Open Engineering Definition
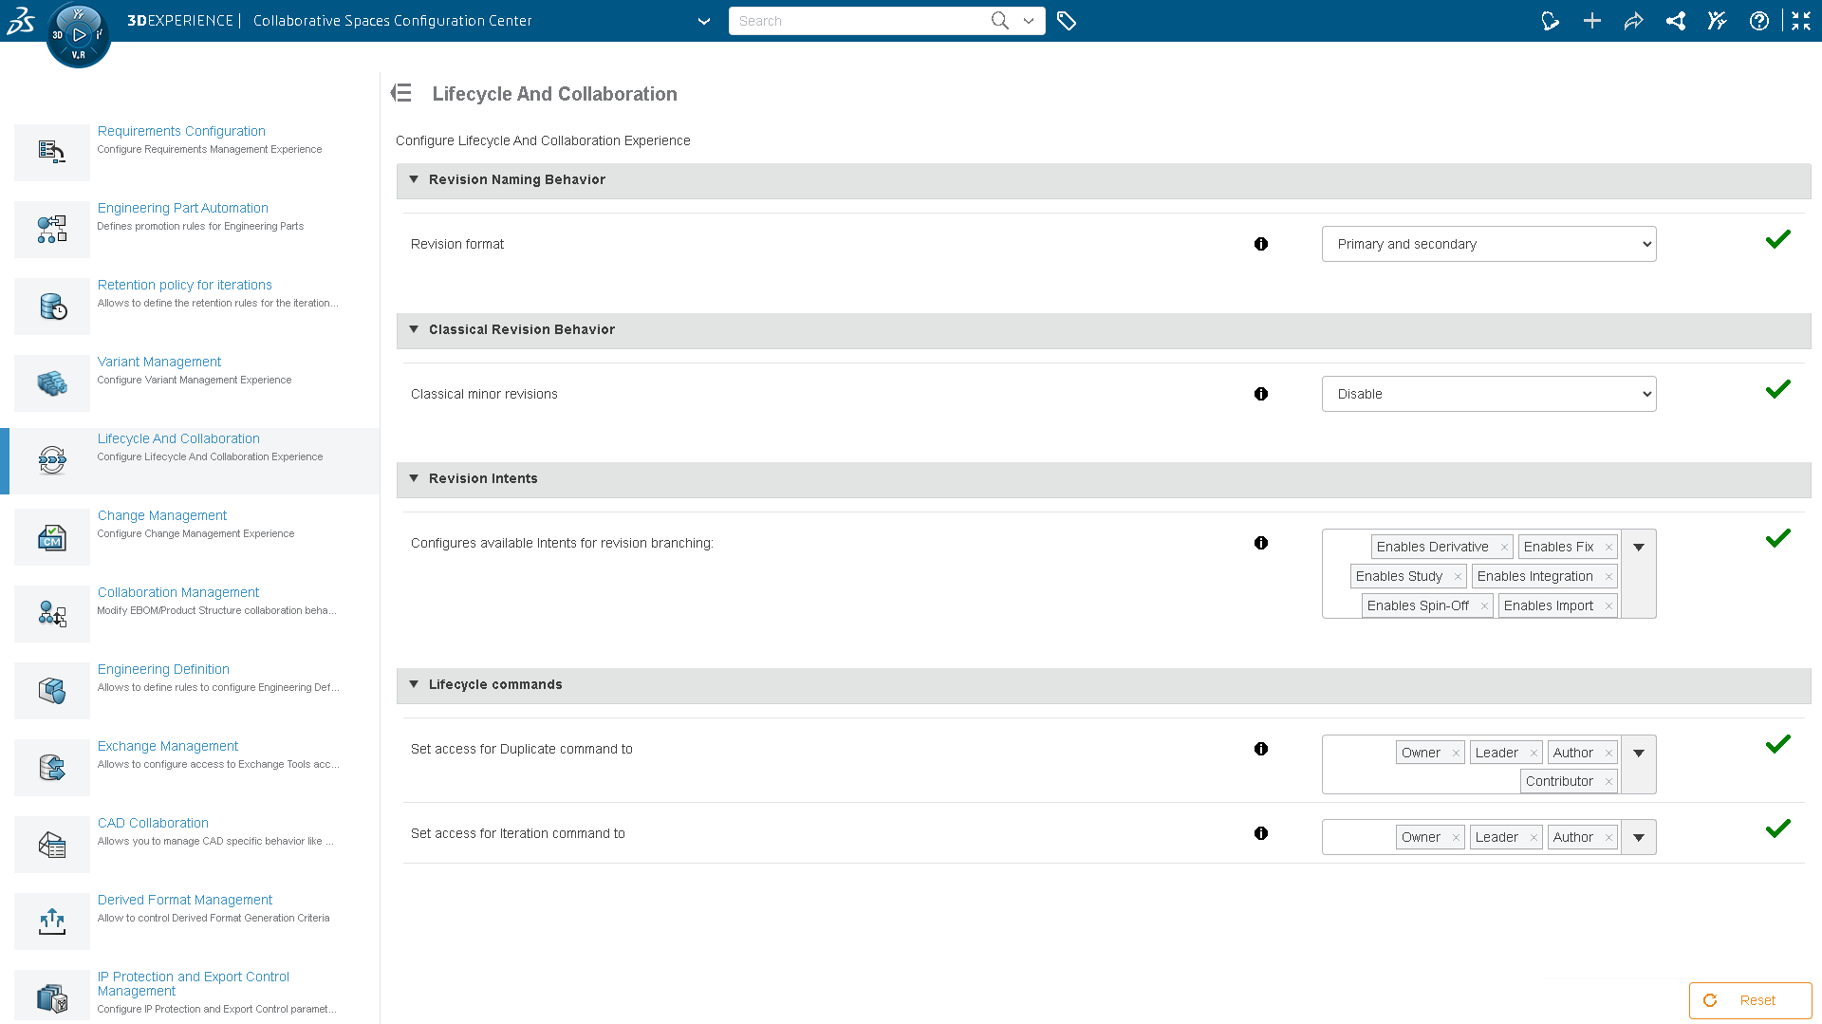The height and width of the screenshot is (1024, 1822). tap(163, 669)
